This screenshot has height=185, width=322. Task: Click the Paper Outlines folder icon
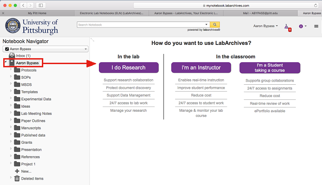pos(17,120)
